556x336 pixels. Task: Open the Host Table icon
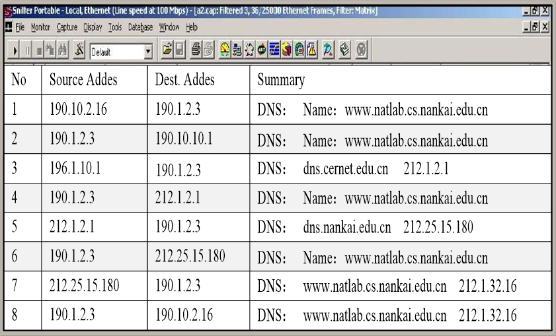pyautogui.click(x=237, y=50)
